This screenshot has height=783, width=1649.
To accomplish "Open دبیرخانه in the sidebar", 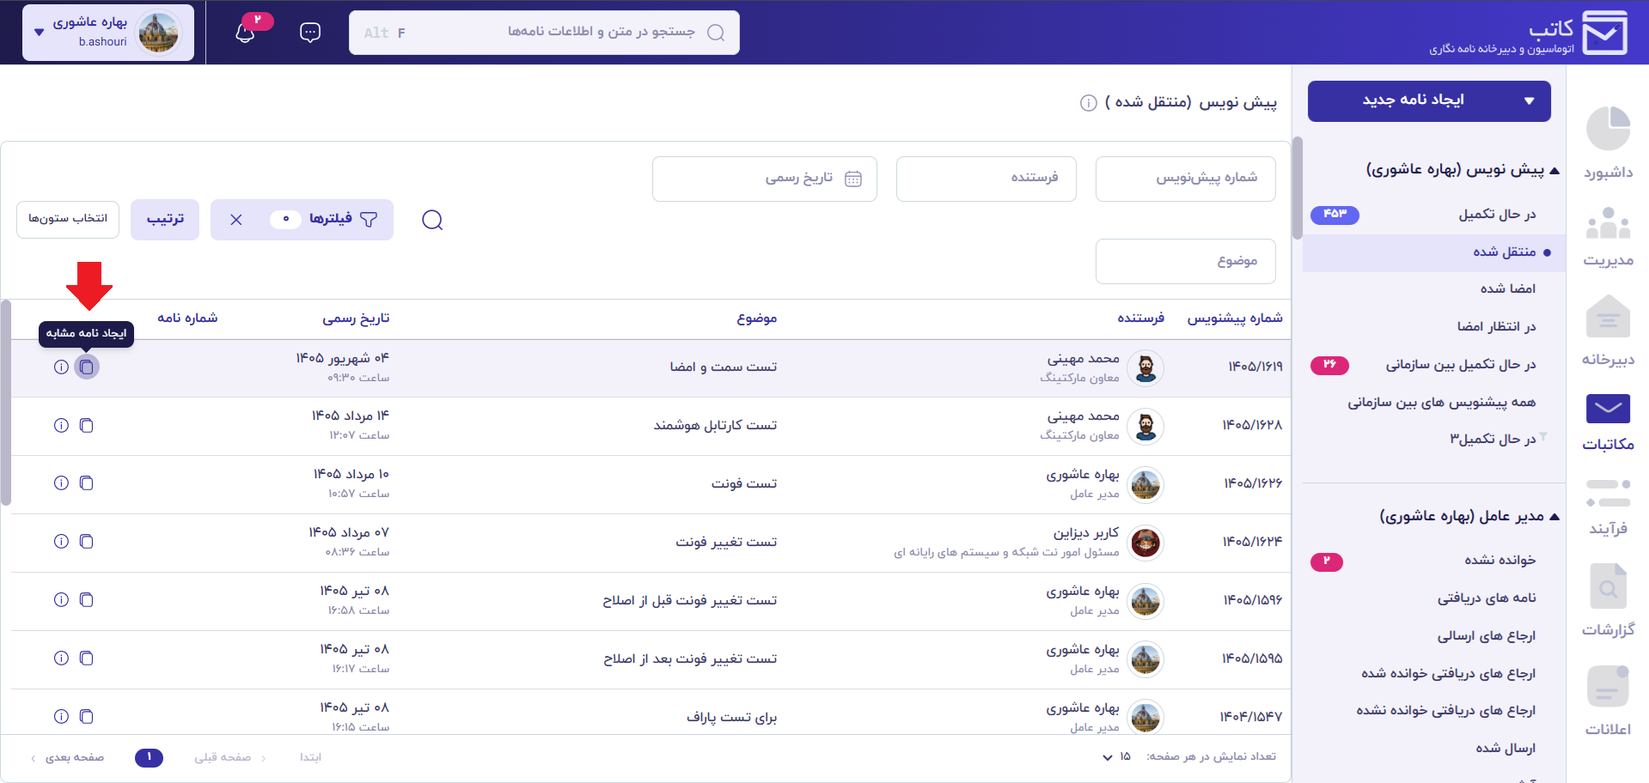I will click(x=1608, y=331).
